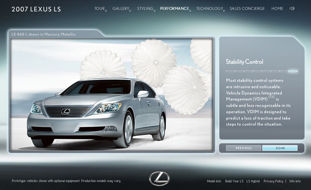
Task: Click the Previous button
Action: (244, 148)
